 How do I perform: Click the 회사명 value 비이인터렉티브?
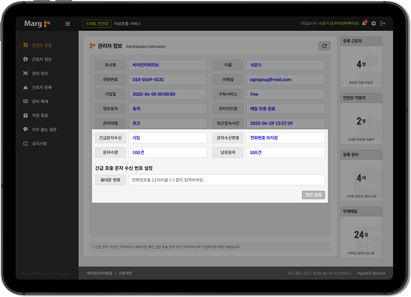click(146, 65)
